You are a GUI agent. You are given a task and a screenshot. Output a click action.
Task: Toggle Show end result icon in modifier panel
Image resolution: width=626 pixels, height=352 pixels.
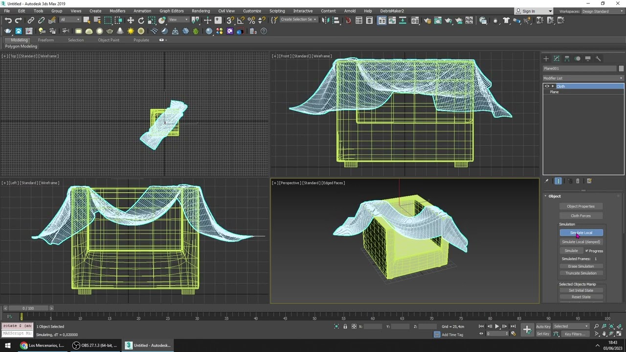click(558, 181)
